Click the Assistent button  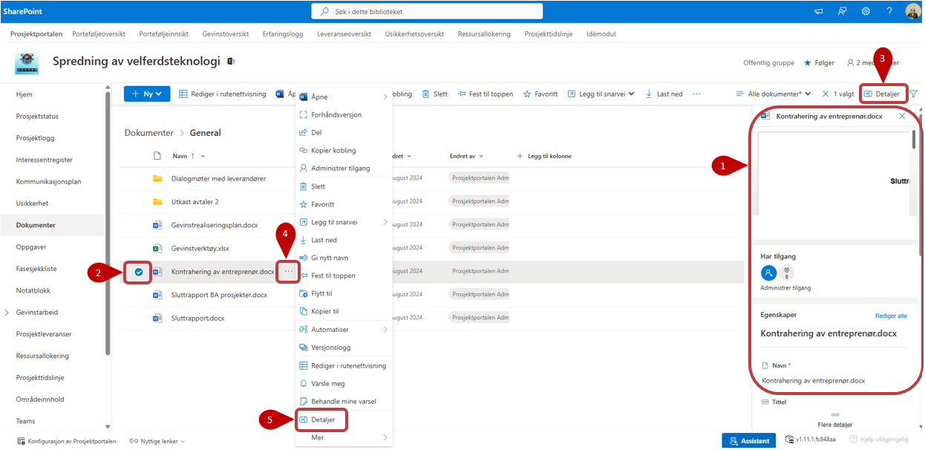point(748,441)
